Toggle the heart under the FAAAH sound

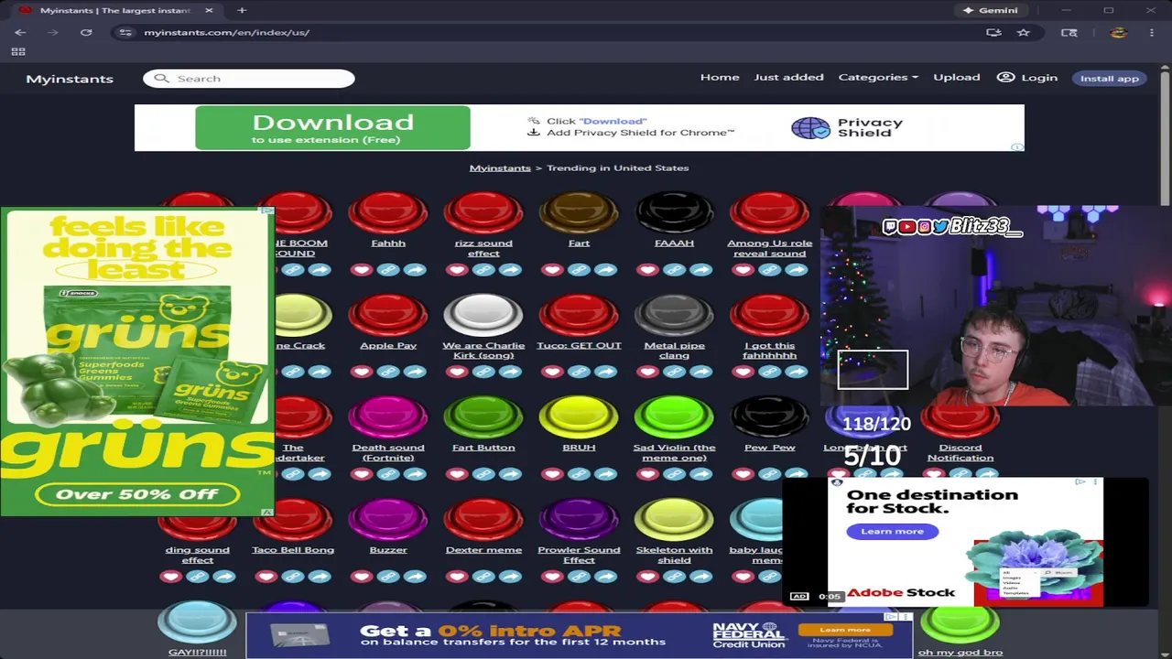(647, 270)
